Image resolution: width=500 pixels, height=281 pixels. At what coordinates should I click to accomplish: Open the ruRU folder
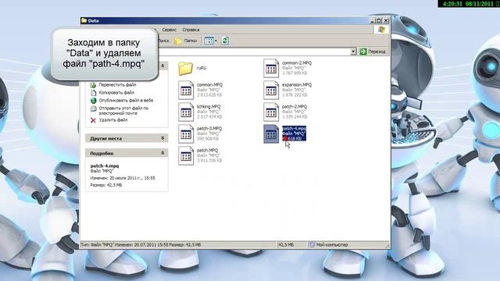click(185, 68)
